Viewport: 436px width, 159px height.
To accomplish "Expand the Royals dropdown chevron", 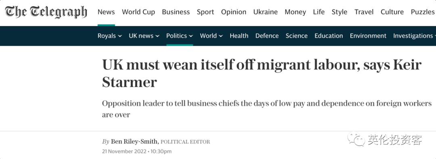I will pos(120,36).
